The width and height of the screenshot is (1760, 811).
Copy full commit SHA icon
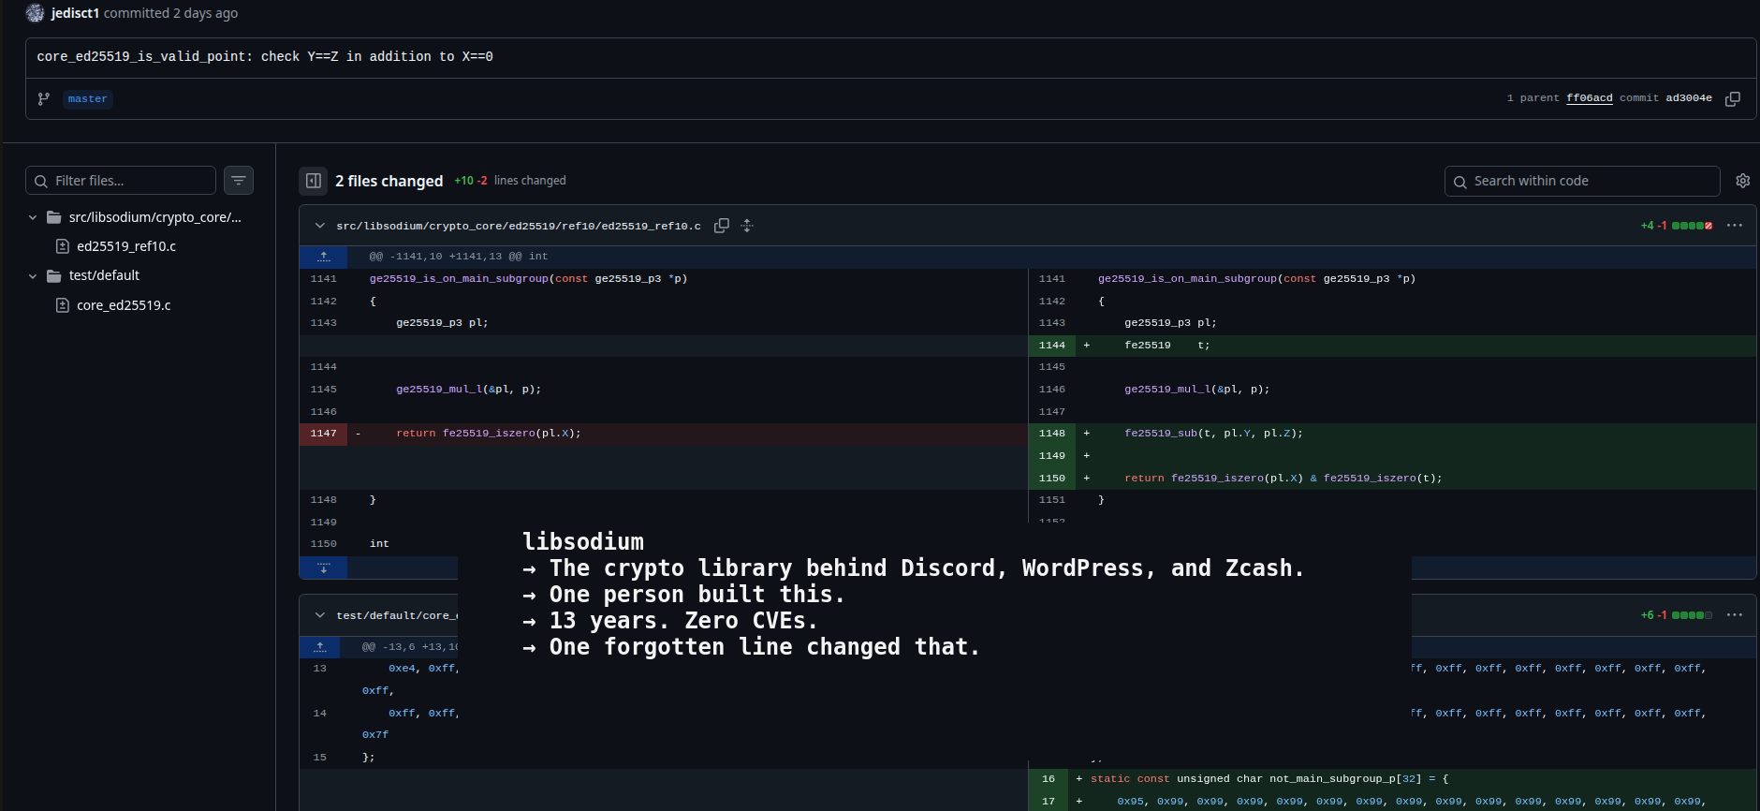pyautogui.click(x=1733, y=98)
